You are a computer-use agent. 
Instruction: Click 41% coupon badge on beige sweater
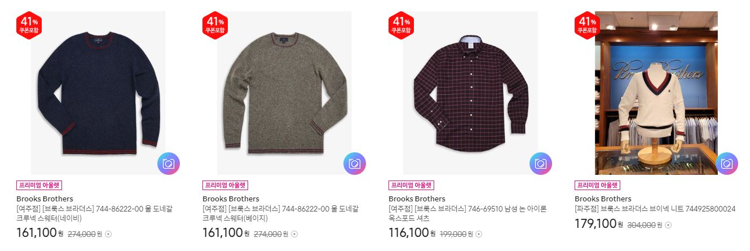pyautogui.click(x=215, y=25)
